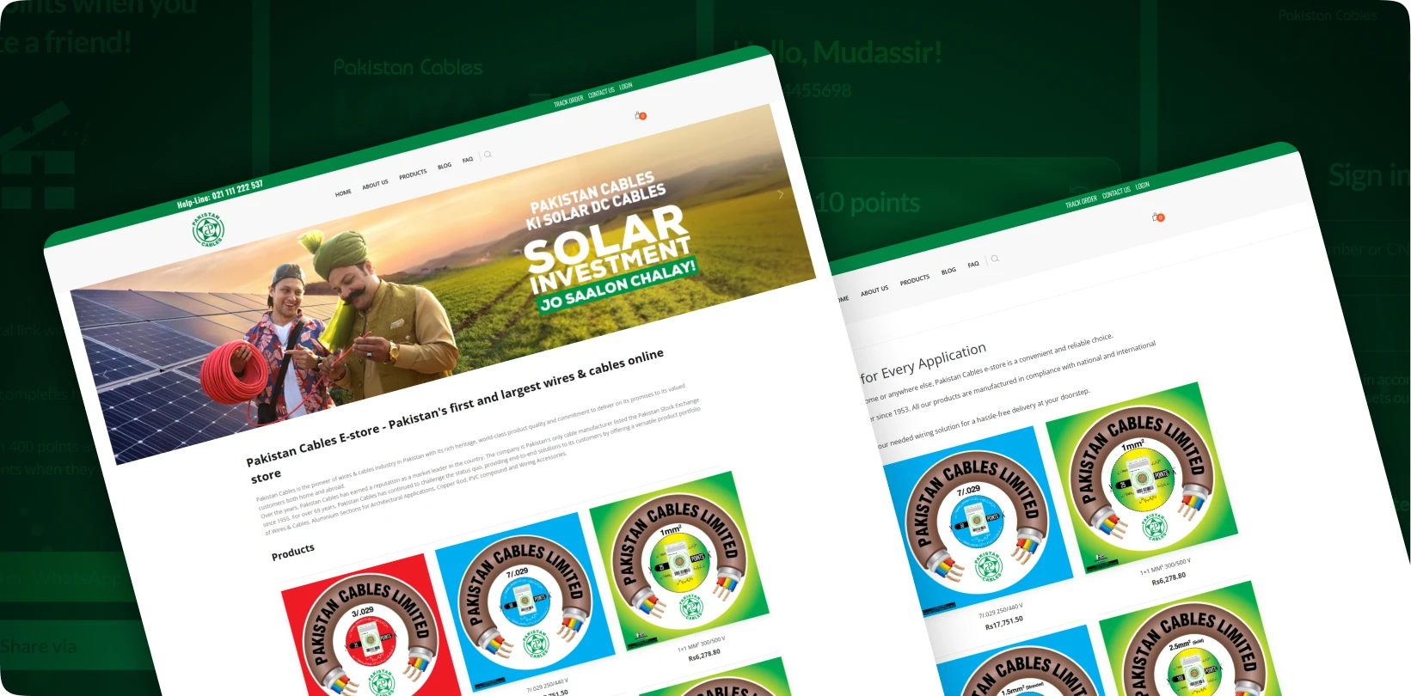Open the blue 7/.029 cable product on left page
The image size is (1411, 696).
(x=525, y=601)
